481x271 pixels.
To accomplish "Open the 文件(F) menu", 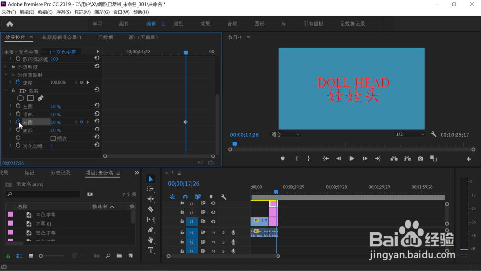I will (x=9, y=12).
